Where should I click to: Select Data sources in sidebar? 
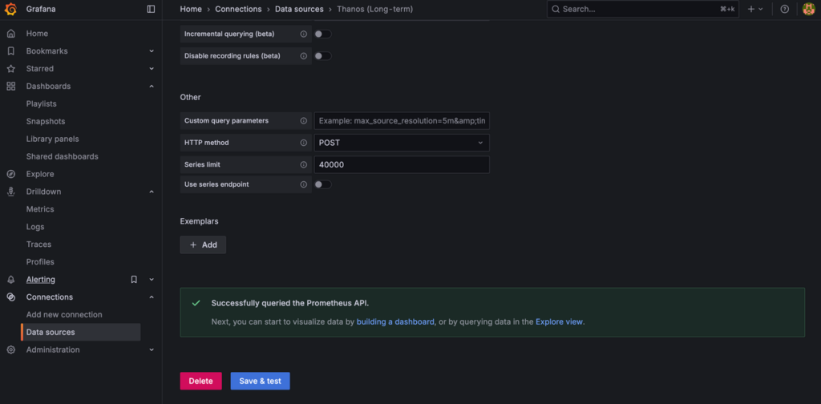tap(81, 333)
